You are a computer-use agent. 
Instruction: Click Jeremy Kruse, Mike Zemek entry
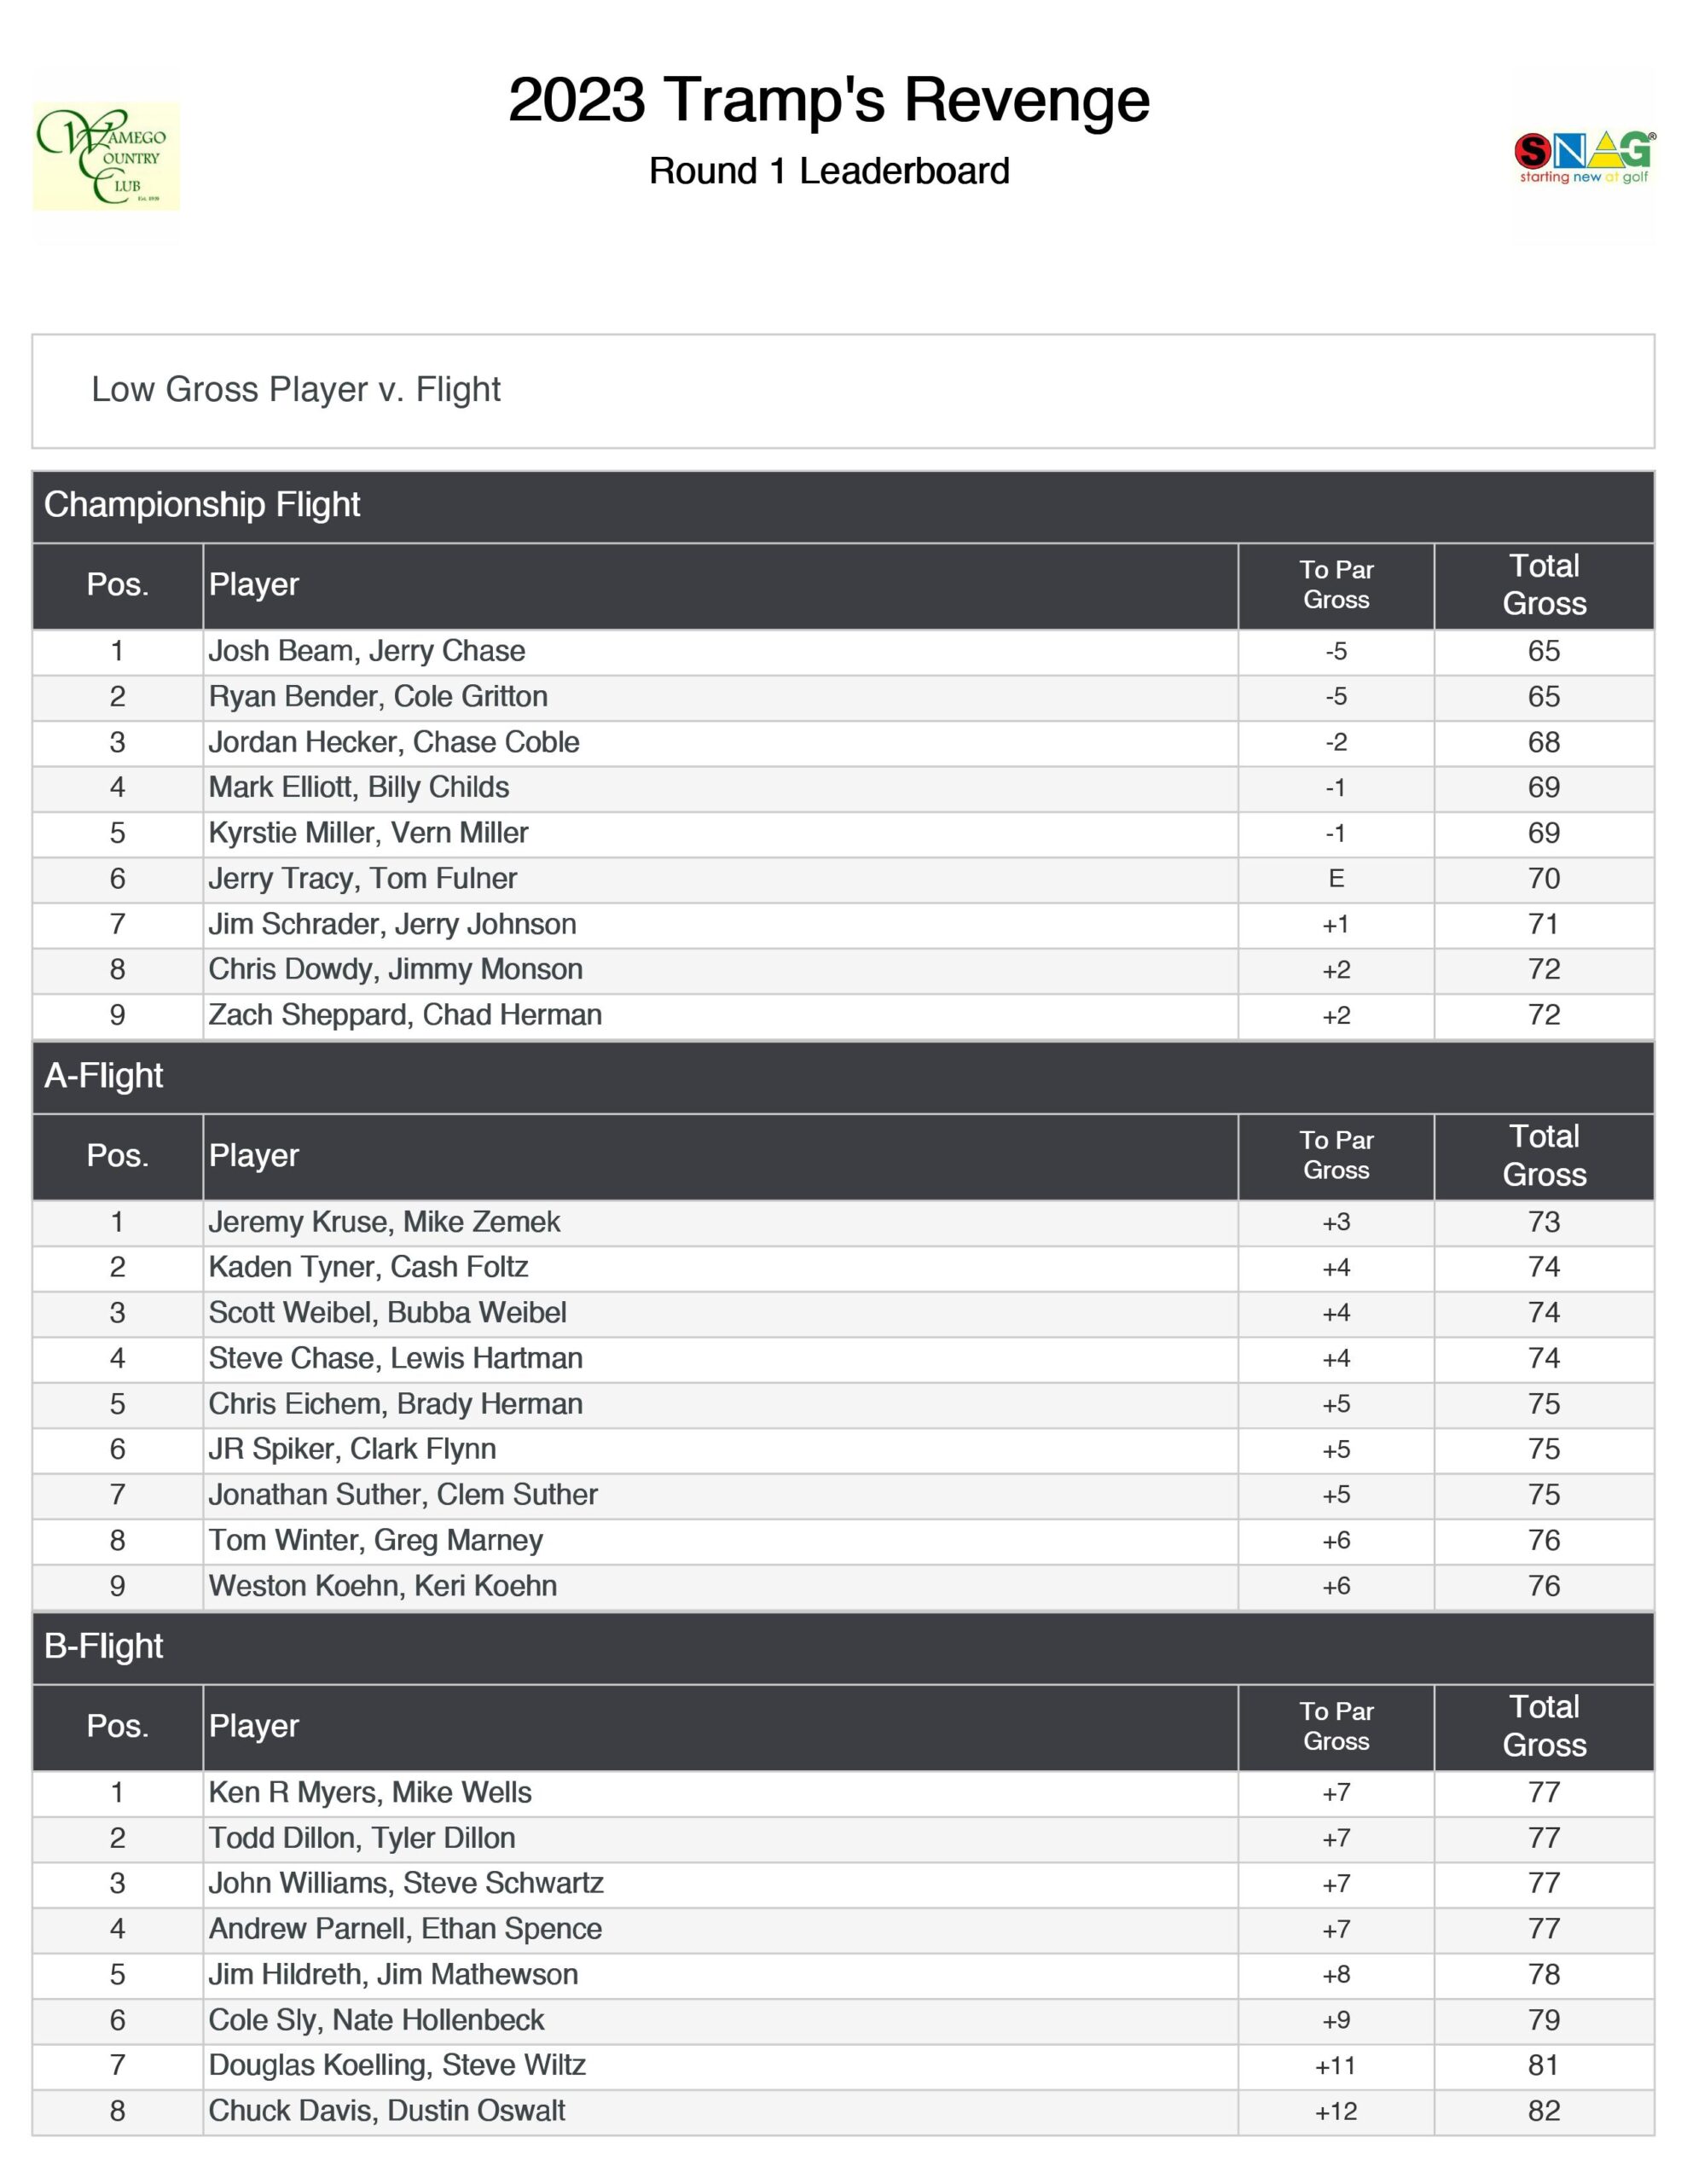pyautogui.click(x=384, y=1222)
